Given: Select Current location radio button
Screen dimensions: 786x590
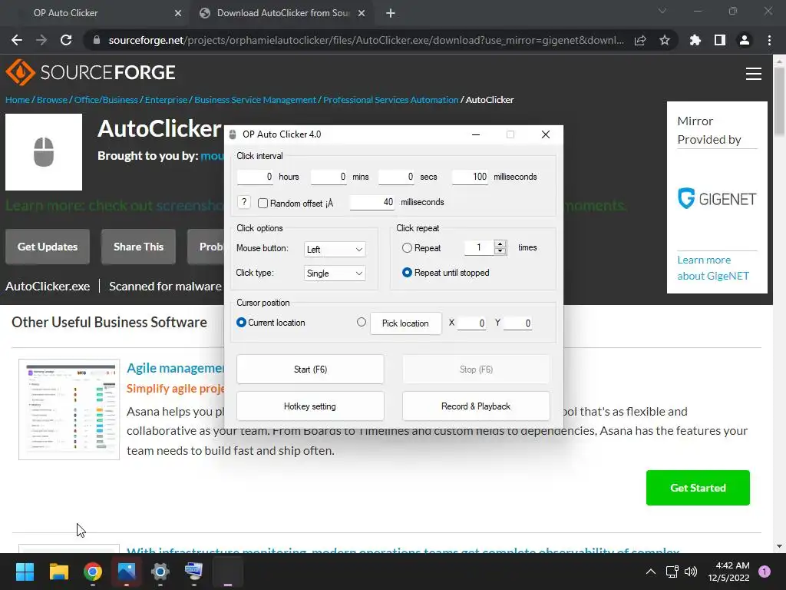Looking at the screenshot, I should coord(241,323).
